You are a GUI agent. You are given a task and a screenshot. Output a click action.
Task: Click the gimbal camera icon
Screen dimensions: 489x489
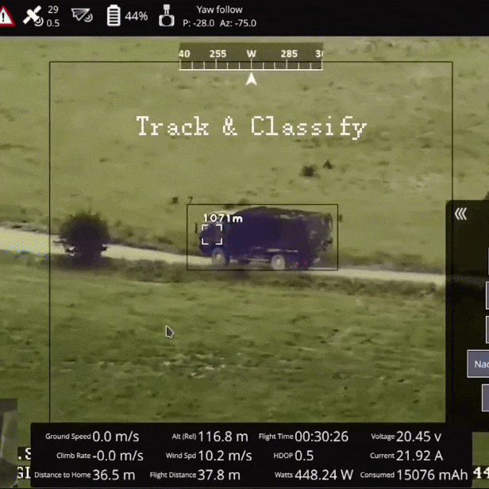[x=167, y=15]
